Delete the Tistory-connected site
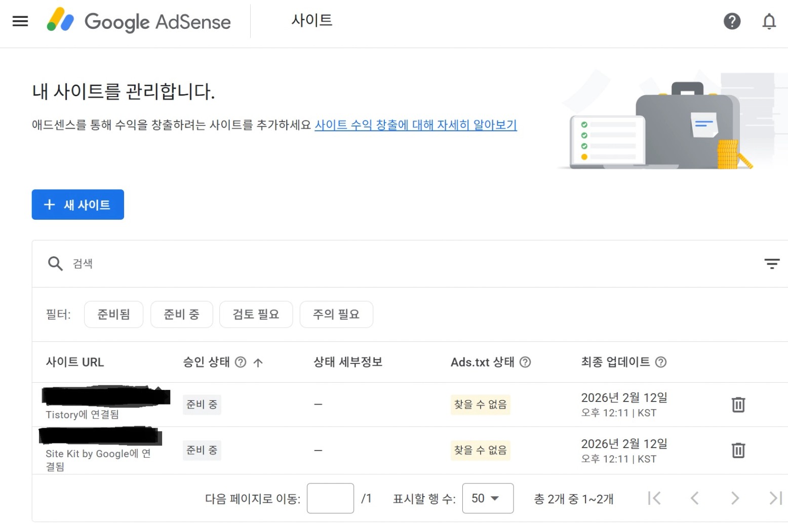The image size is (788, 525). [738, 405]
